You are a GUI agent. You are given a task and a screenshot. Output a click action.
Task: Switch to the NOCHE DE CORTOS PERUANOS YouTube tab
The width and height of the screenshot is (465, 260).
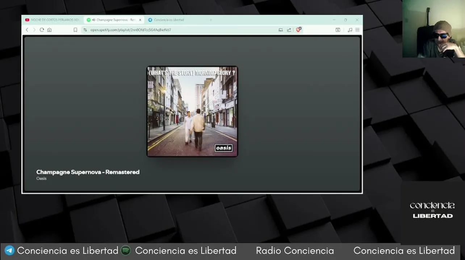click(x=53, y=20)
